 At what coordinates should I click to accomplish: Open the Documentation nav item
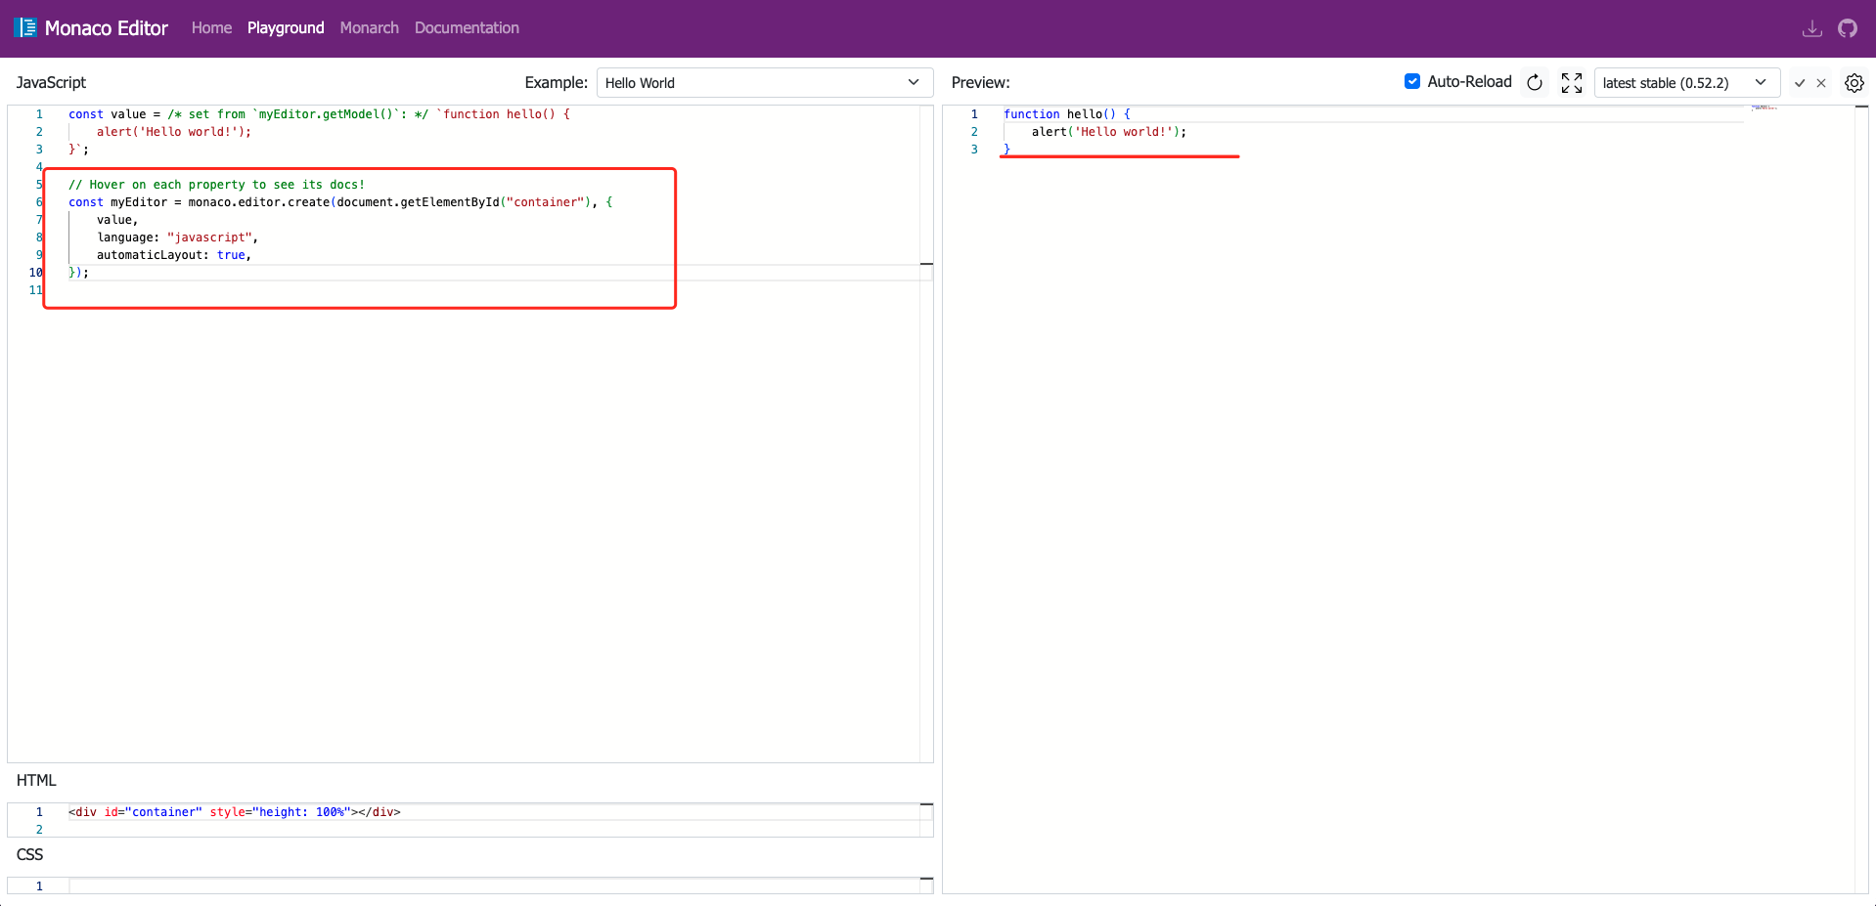click(467, 27)
